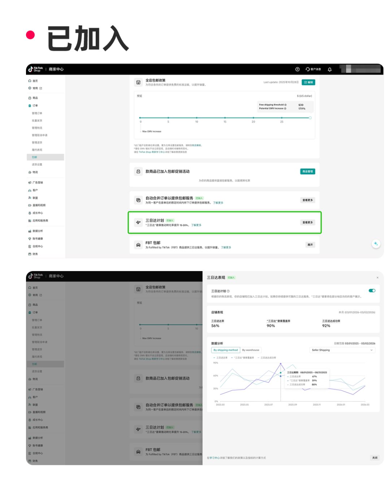Select 管理订单 in upper screenshot sidebar
The image size is (390, 488).
(37, 113)
